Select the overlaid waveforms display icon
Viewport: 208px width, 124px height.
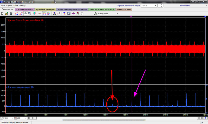[49, 14]
